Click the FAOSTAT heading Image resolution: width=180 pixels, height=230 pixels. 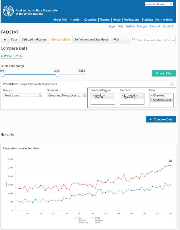click(x=9, y=32)
